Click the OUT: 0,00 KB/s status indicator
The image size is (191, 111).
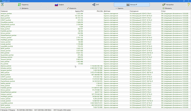[43, 110]
